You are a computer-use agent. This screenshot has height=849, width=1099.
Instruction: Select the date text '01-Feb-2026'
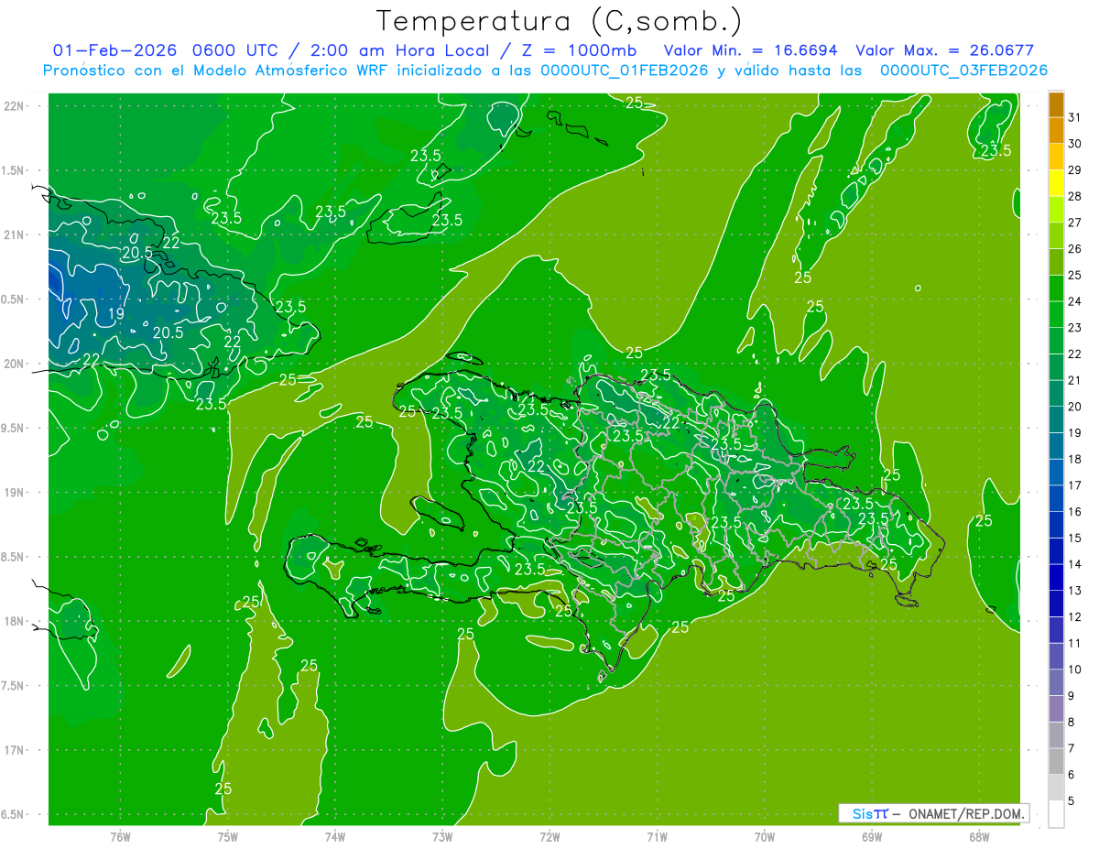(114, 50)
